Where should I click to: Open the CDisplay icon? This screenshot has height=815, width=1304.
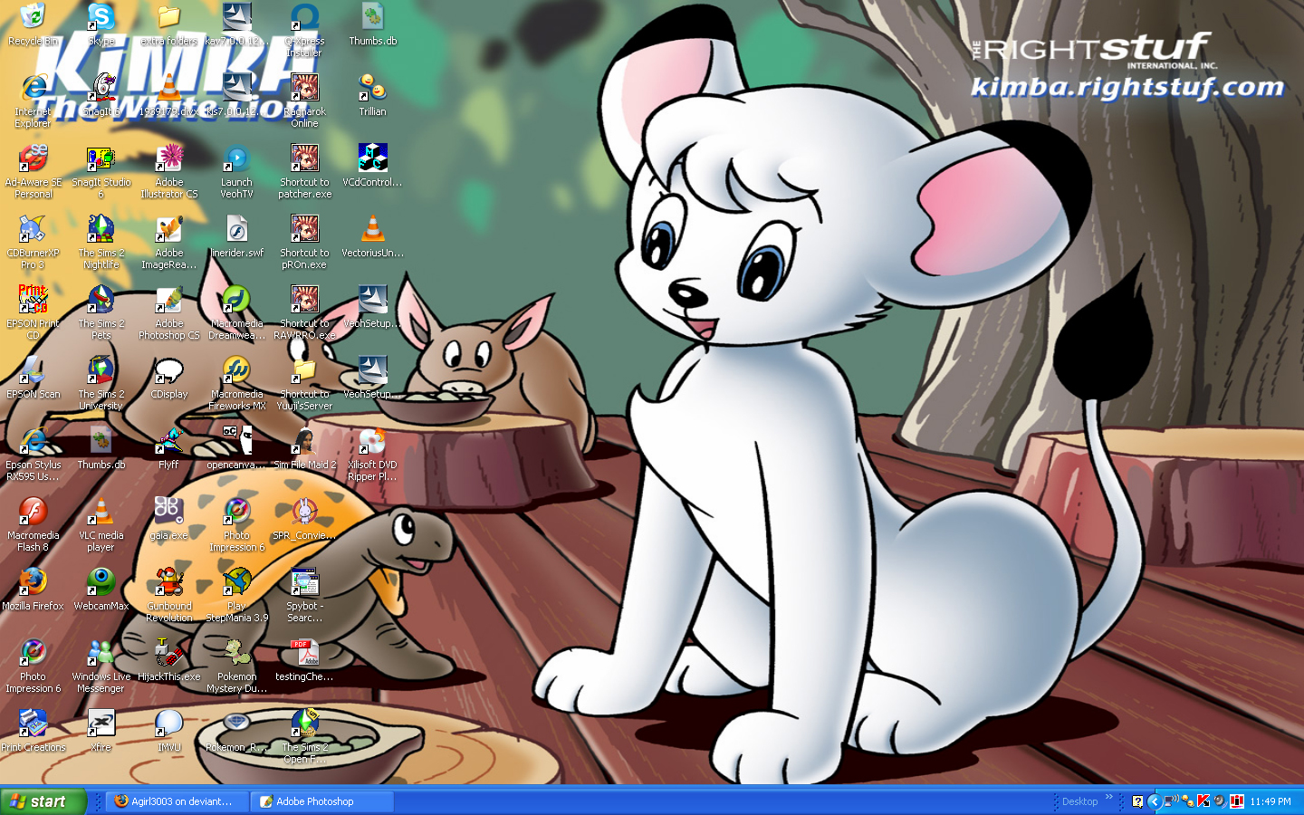coord(168,378)
